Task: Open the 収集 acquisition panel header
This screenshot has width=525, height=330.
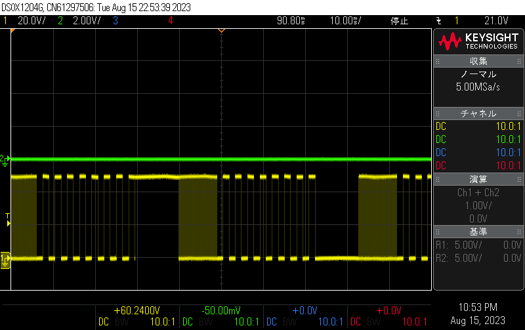Action: [x=478, y=61]
